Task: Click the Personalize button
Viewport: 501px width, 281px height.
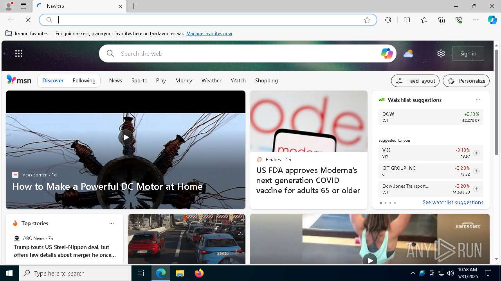Action: [466, 81]
